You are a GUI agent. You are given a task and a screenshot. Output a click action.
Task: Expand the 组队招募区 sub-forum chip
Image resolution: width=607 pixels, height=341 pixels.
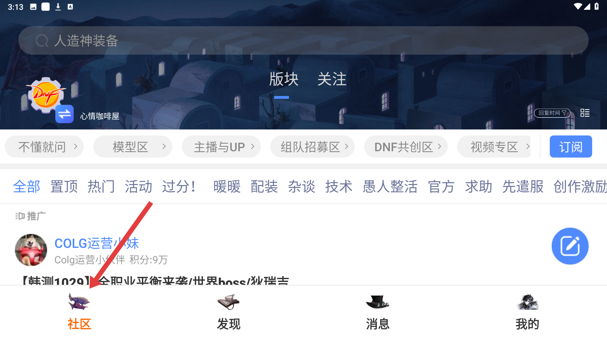[312, 147]
